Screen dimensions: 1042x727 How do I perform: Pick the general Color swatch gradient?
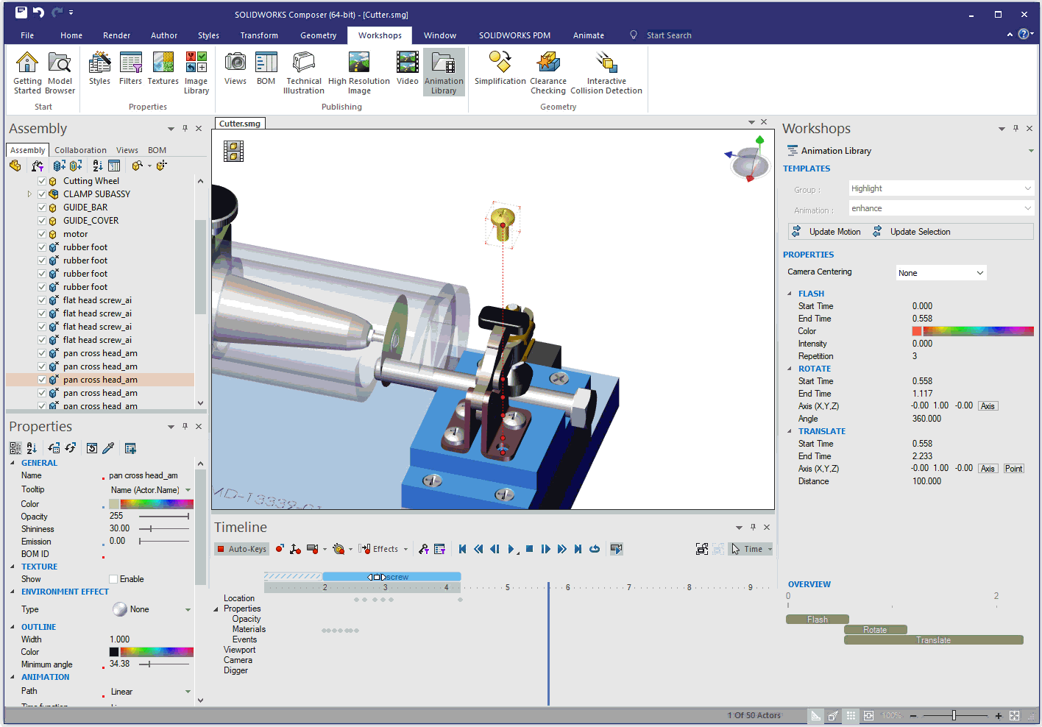(x=157, y=504)
